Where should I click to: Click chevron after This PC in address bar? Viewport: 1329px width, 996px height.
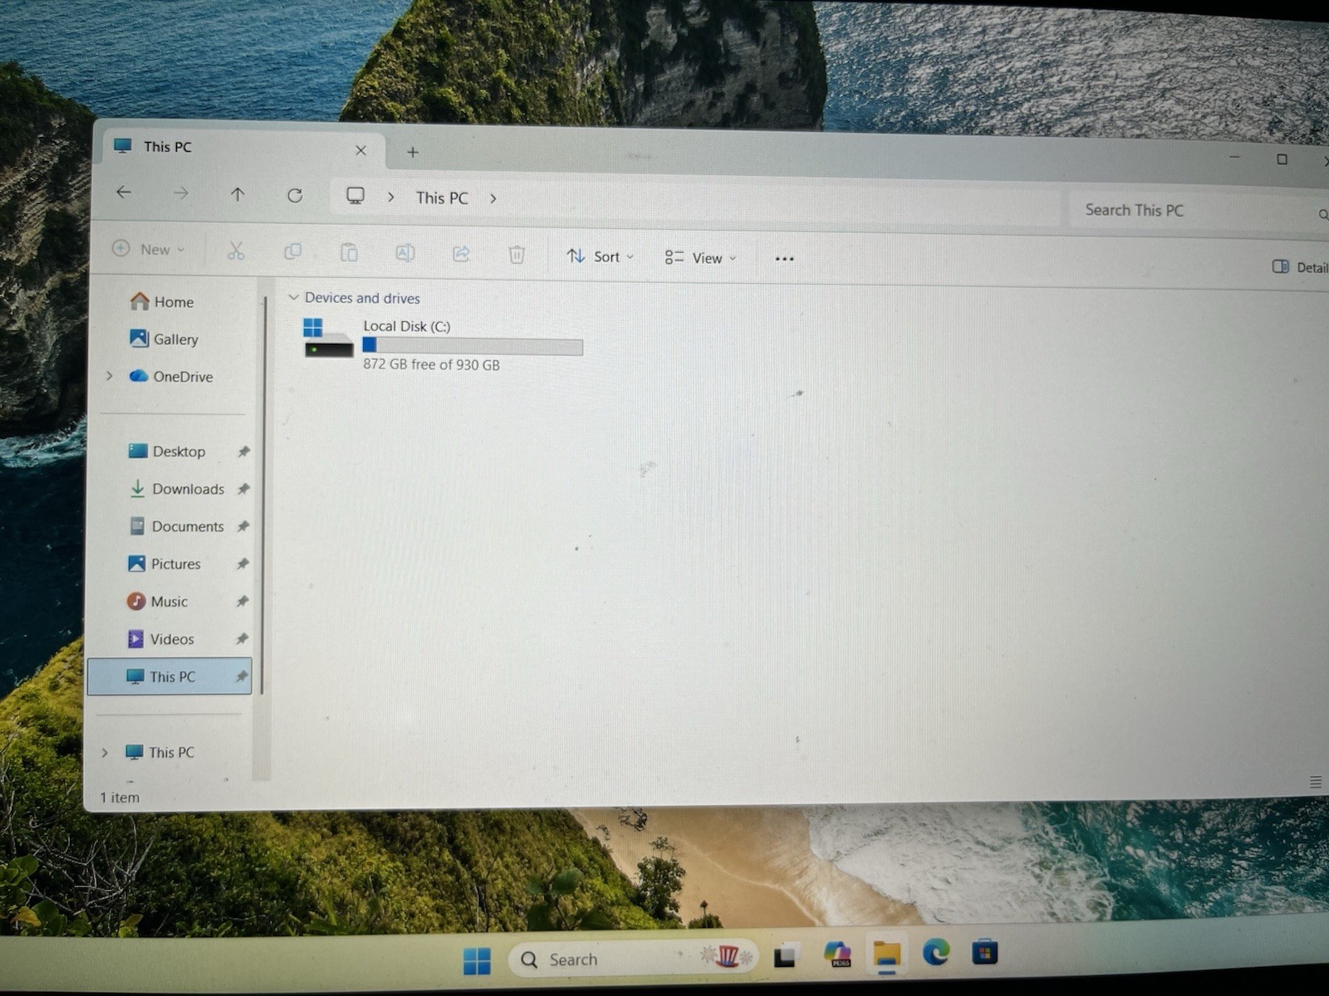[x=493, y=198]
